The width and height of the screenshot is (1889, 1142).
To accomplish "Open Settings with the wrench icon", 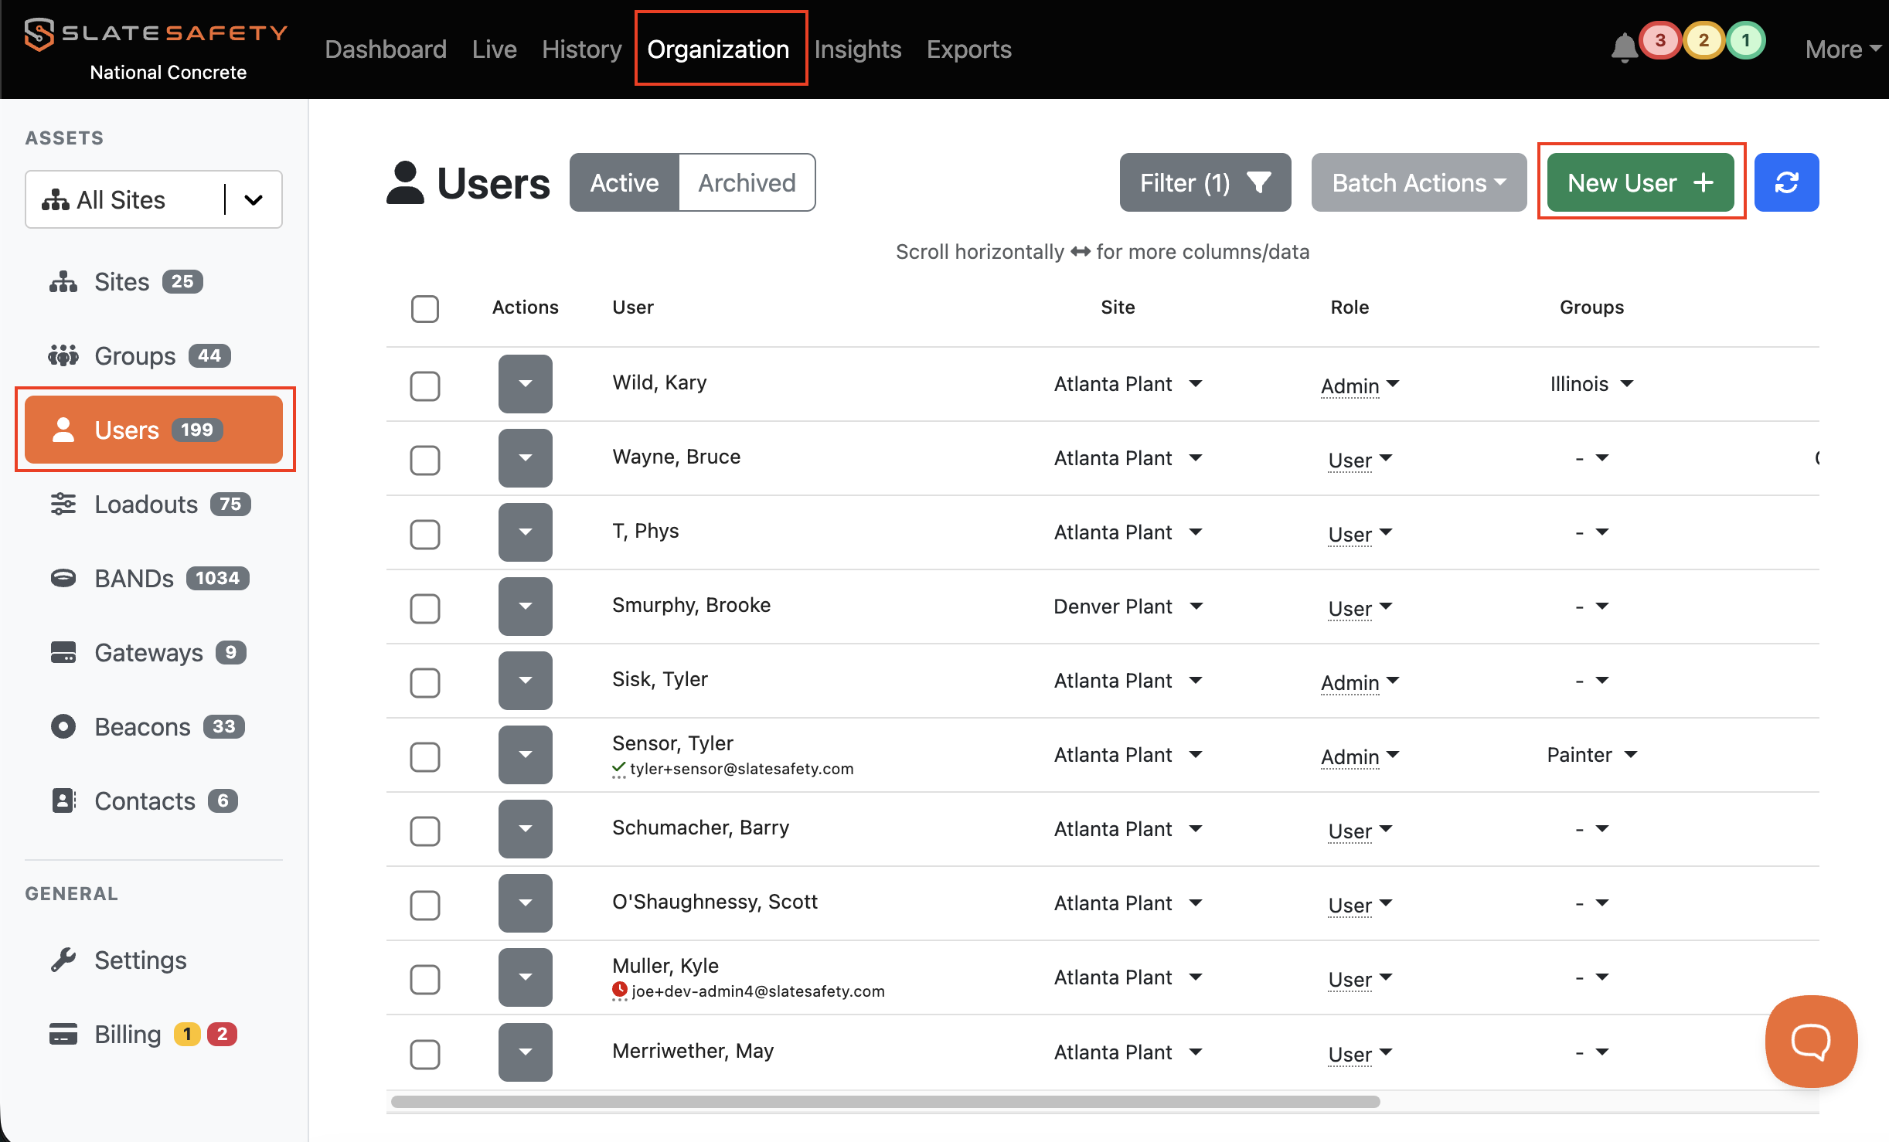I will pos(139,960).
